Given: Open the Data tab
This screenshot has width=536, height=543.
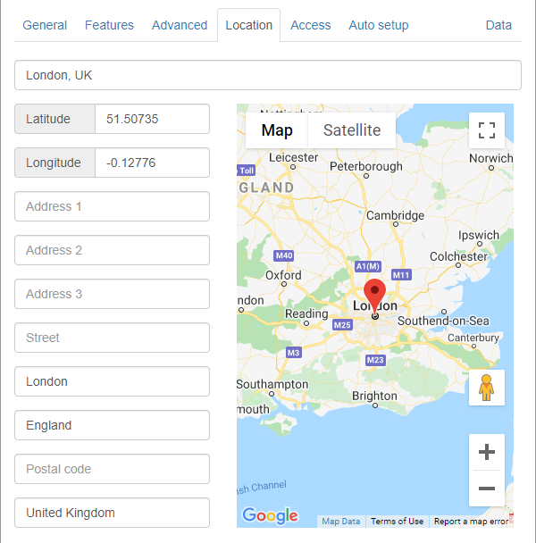Looking at the screenshot, I should (x=498, y=25).
